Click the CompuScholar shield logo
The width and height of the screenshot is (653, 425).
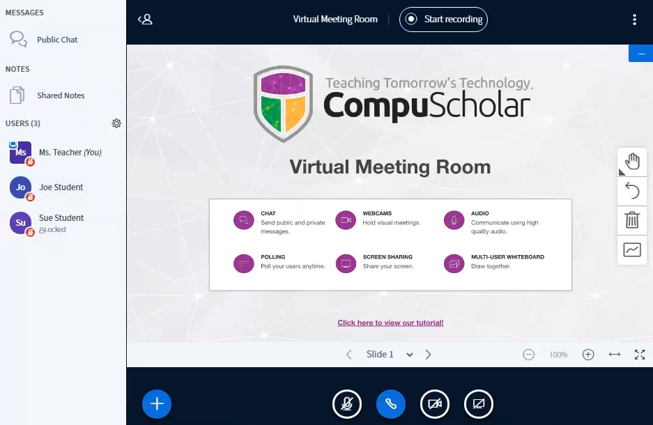point(283,104)
